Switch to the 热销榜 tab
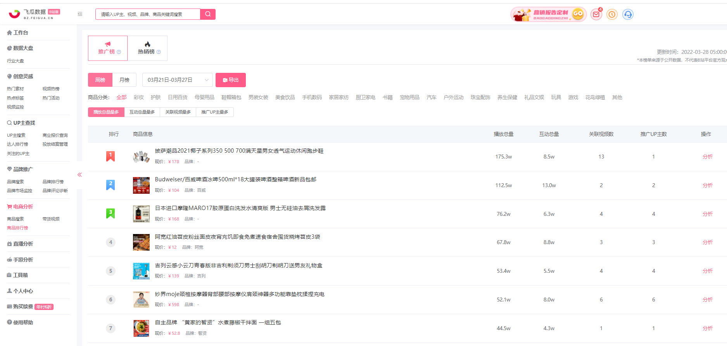727x346 pixels. pyautogui.click(x=147, y=48)
